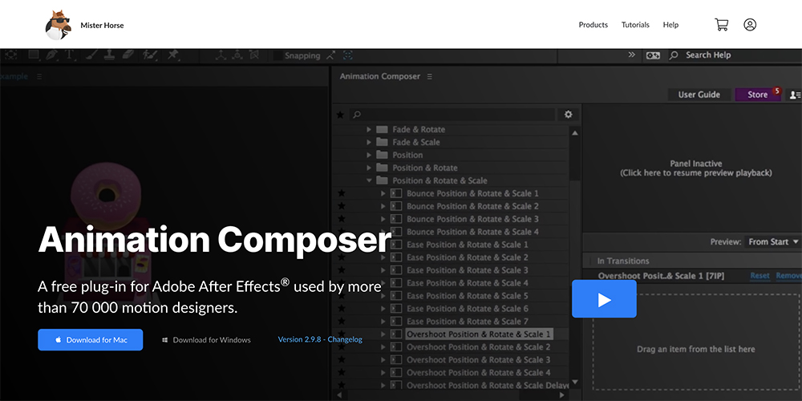802x401 pixels.
Task: Toggle star for Overshoot Position & Rotate & Scale 2
Action: coord(342,346)
